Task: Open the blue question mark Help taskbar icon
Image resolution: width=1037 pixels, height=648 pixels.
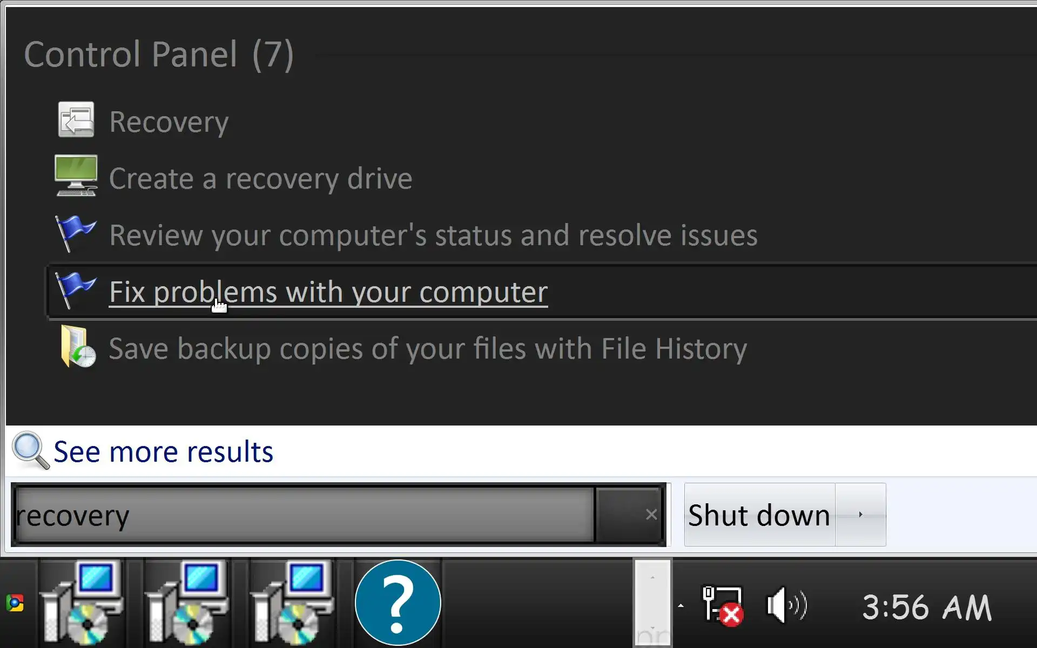Action: point(398,603)
